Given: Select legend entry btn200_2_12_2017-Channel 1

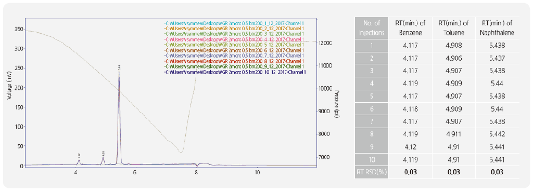Looking at the screenshot, I should 234,29.
